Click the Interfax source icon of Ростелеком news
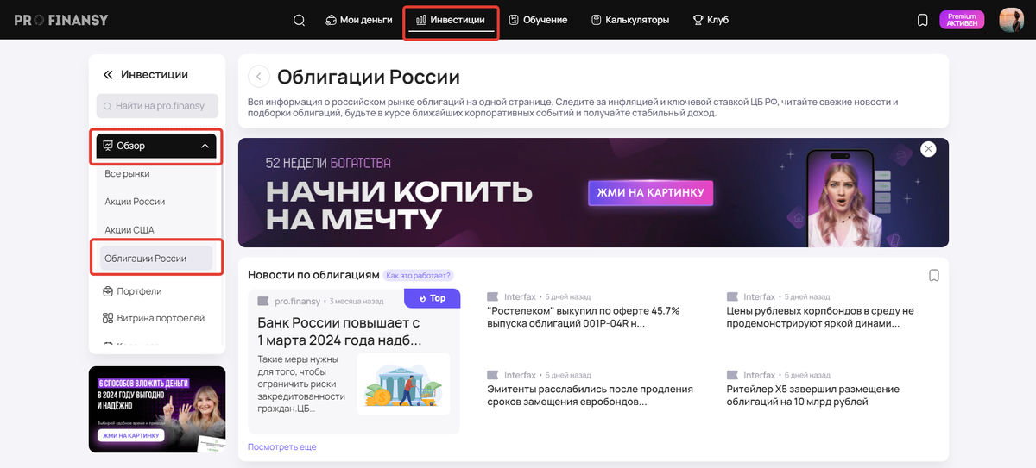The width and height of the screenshot is (1036, 468). point(493,296)
